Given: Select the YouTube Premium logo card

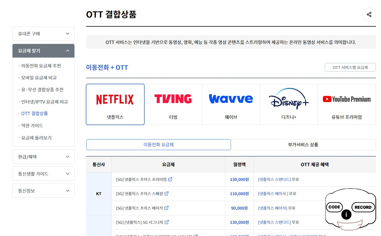Looking at the screenshot, I should 347,104.
